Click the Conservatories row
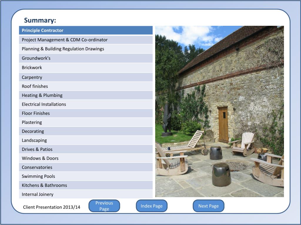 pyautogui.click(x=86, y=167)
